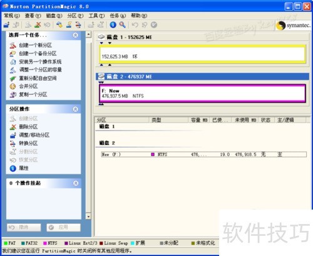313x256 pixels.
Task: Collapse the 0 个操作挂起 panel
Action: pyautogui.click(x=76, y=183)
